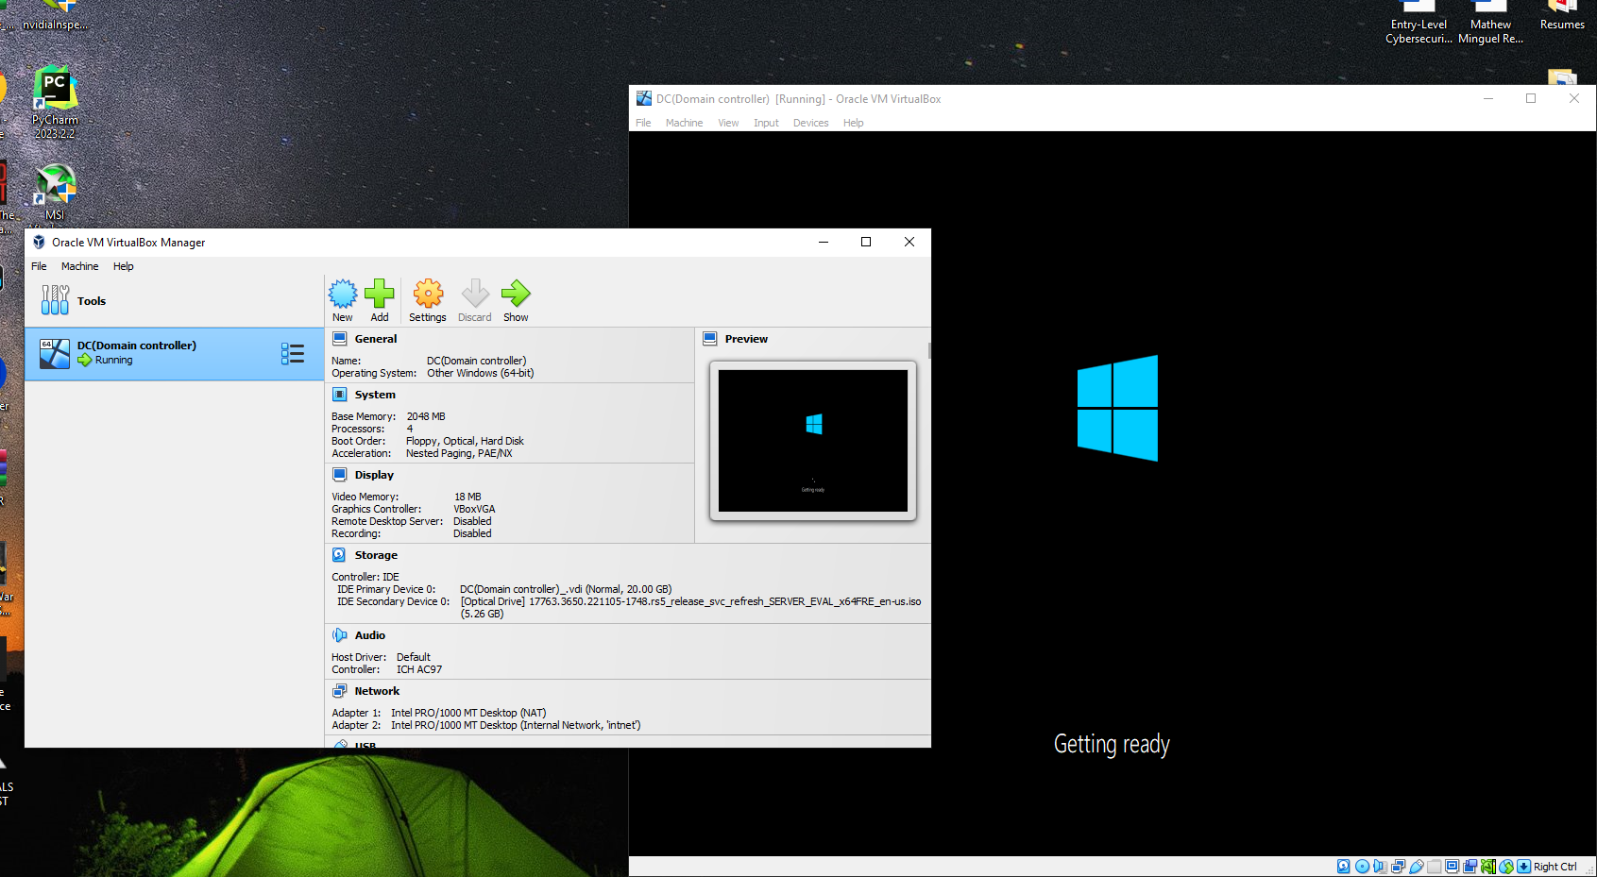Open File menu in VirtualBox Manager
The image size is (1597, 877).
pyautogui.click(x=39, y=266)
